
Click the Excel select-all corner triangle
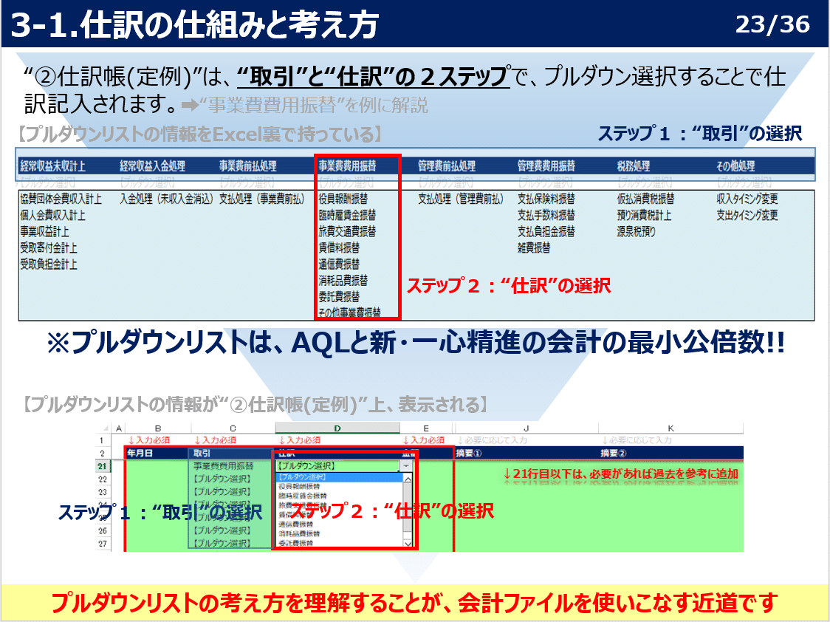pos(106,428)
